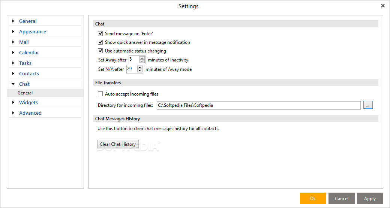Confirm settings with the Ok button
The image size is (390, 208).
(x=313, y=198)
